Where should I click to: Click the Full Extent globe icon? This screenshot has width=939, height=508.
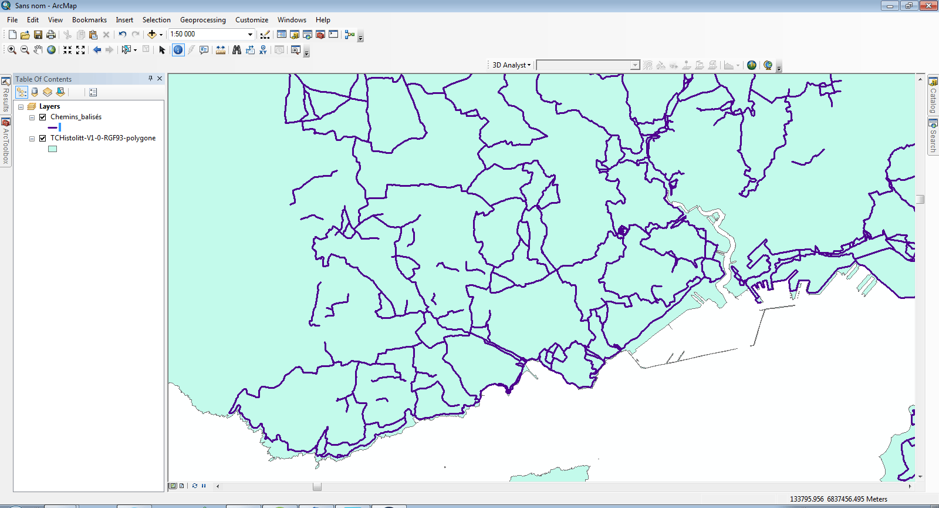point(52,50)
